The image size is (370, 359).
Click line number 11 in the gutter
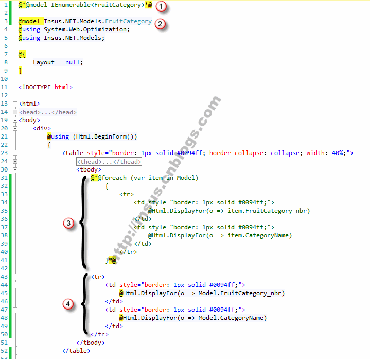coord(4,87)
